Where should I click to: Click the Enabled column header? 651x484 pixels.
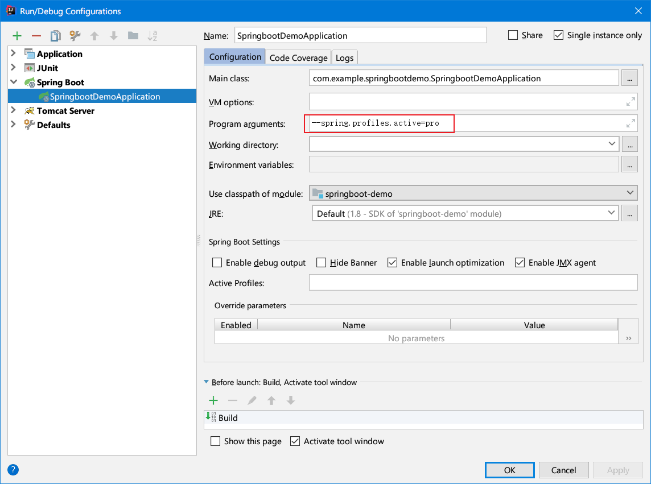236,325
